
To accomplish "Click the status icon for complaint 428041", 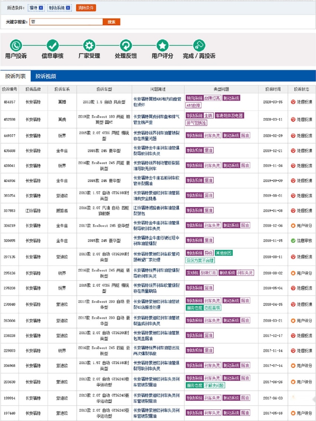I will (293, 166).
